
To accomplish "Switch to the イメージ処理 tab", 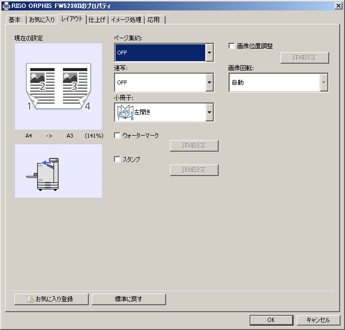I will [126, 20].
